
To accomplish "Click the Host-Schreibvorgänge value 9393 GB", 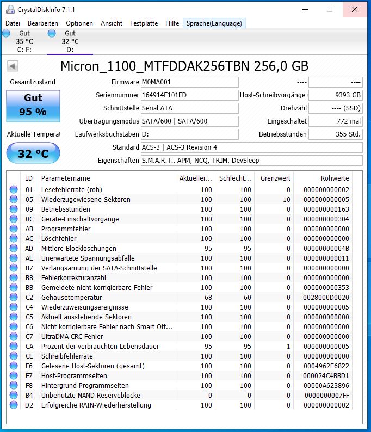I will click(x=336, y=95).
